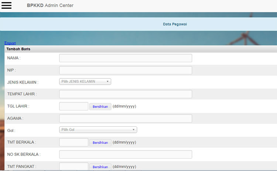Click the BPKKD Admin Center title
The height and width of the screenshot is (171, 277).
pyautogui.click(x=50, y=6)
